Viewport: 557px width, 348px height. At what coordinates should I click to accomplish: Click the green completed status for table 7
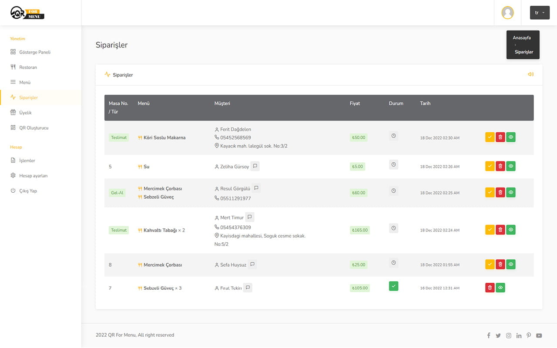pyautogui.click(x=394, y=286)
